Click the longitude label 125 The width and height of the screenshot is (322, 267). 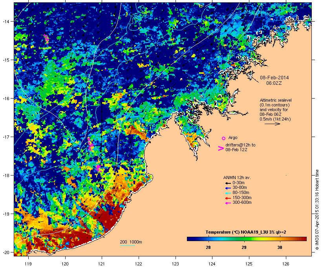[x=249, y=264]
